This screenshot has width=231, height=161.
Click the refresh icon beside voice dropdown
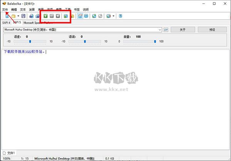(166, 30)
